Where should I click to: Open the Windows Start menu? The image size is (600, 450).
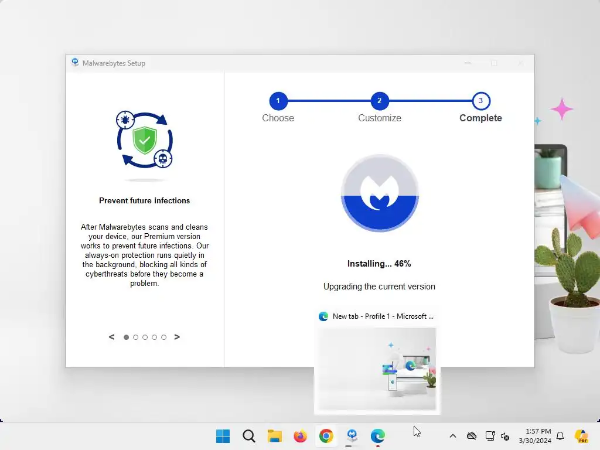pos(223,436)
